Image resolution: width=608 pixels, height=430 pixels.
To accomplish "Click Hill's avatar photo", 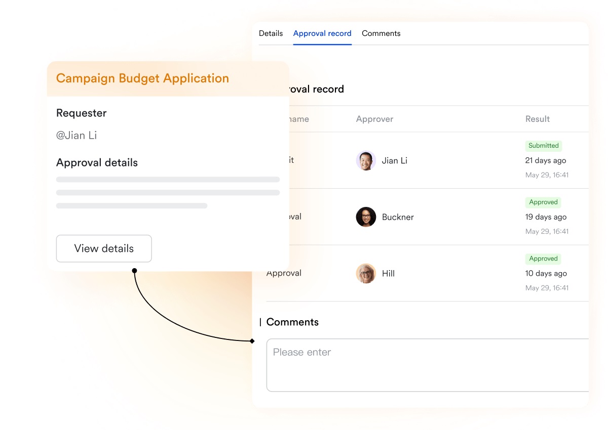I will [366, 273].
